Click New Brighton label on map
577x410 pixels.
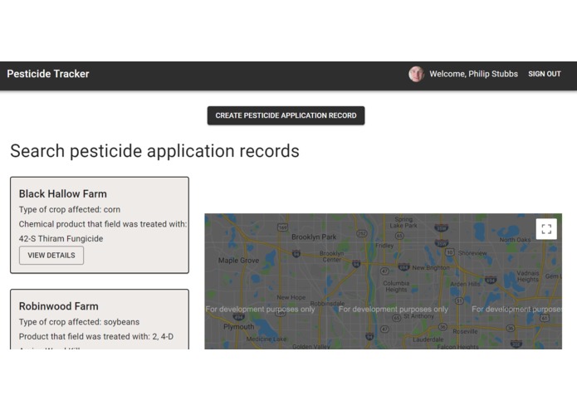(431, 268)
